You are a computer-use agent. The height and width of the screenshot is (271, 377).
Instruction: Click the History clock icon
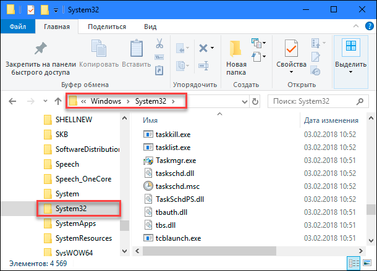coord(315,70)
